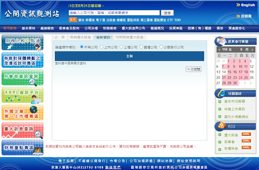Image resolution: width=259 pixels, height=170 pixels.
Task: Click the 股東會行事曆 calendar icon
Action: (x=220, y=41)
